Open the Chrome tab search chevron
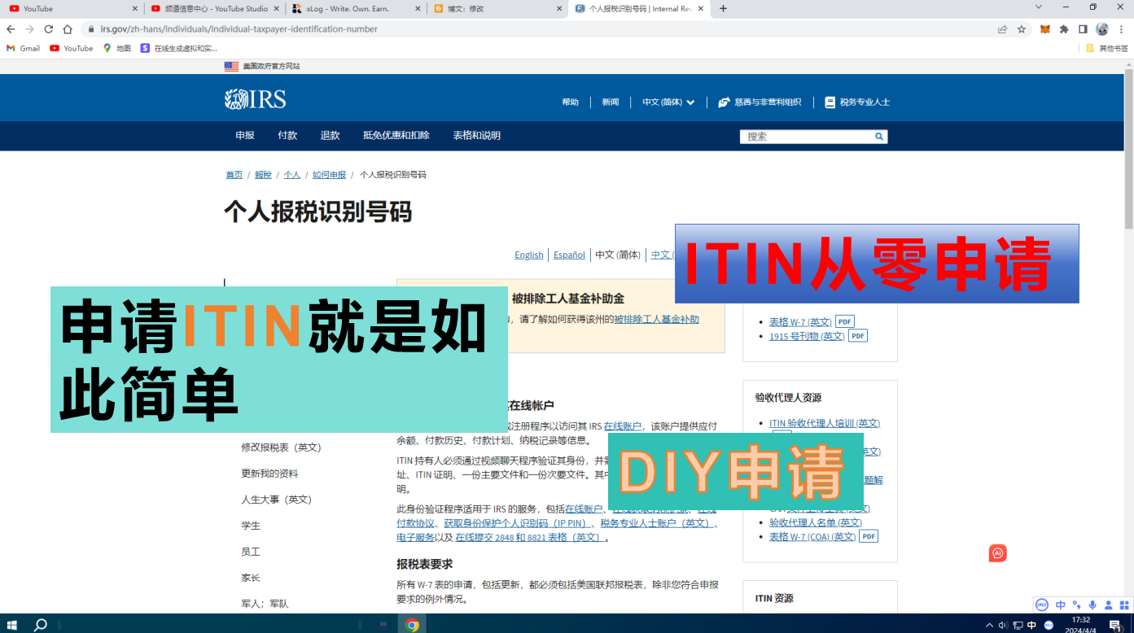This screenshot has width=1134, height=633. [1039, 7]
